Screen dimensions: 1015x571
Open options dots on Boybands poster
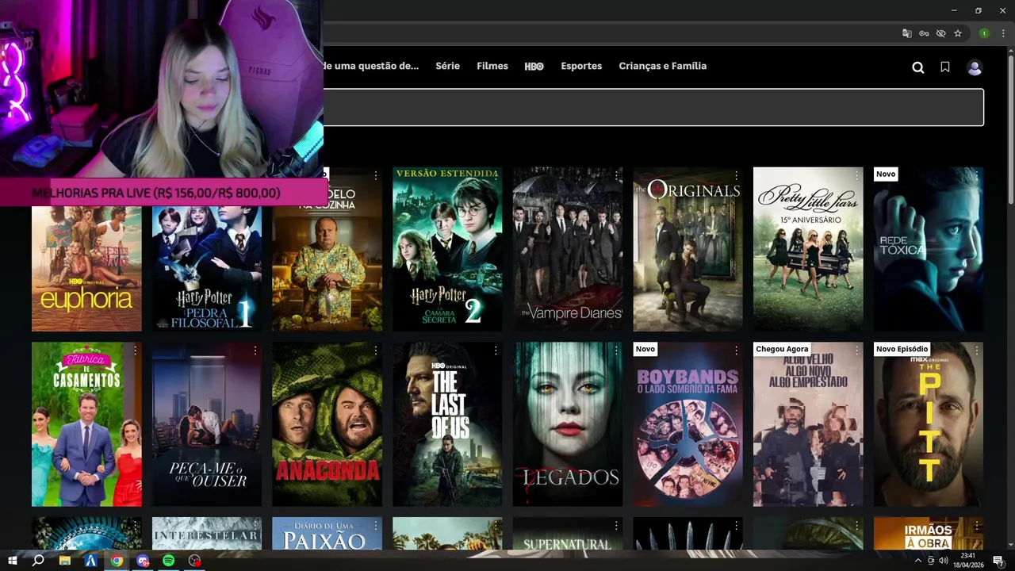(x=736, y=351)
